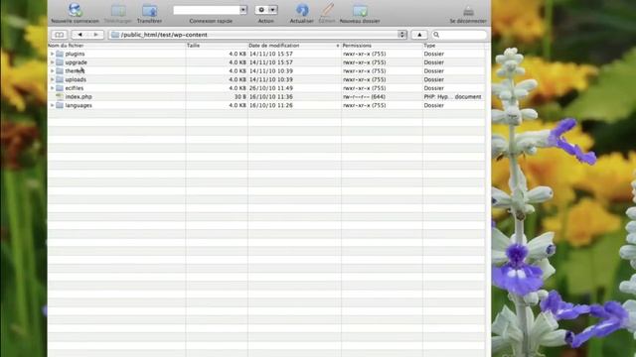Select the index.php file name
This screenshot has width=636, height=357.
click(79, 97)
